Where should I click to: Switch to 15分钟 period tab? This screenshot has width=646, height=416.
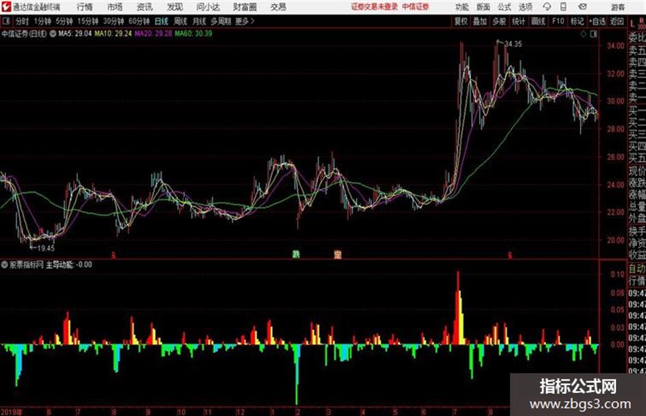(88, 21)
